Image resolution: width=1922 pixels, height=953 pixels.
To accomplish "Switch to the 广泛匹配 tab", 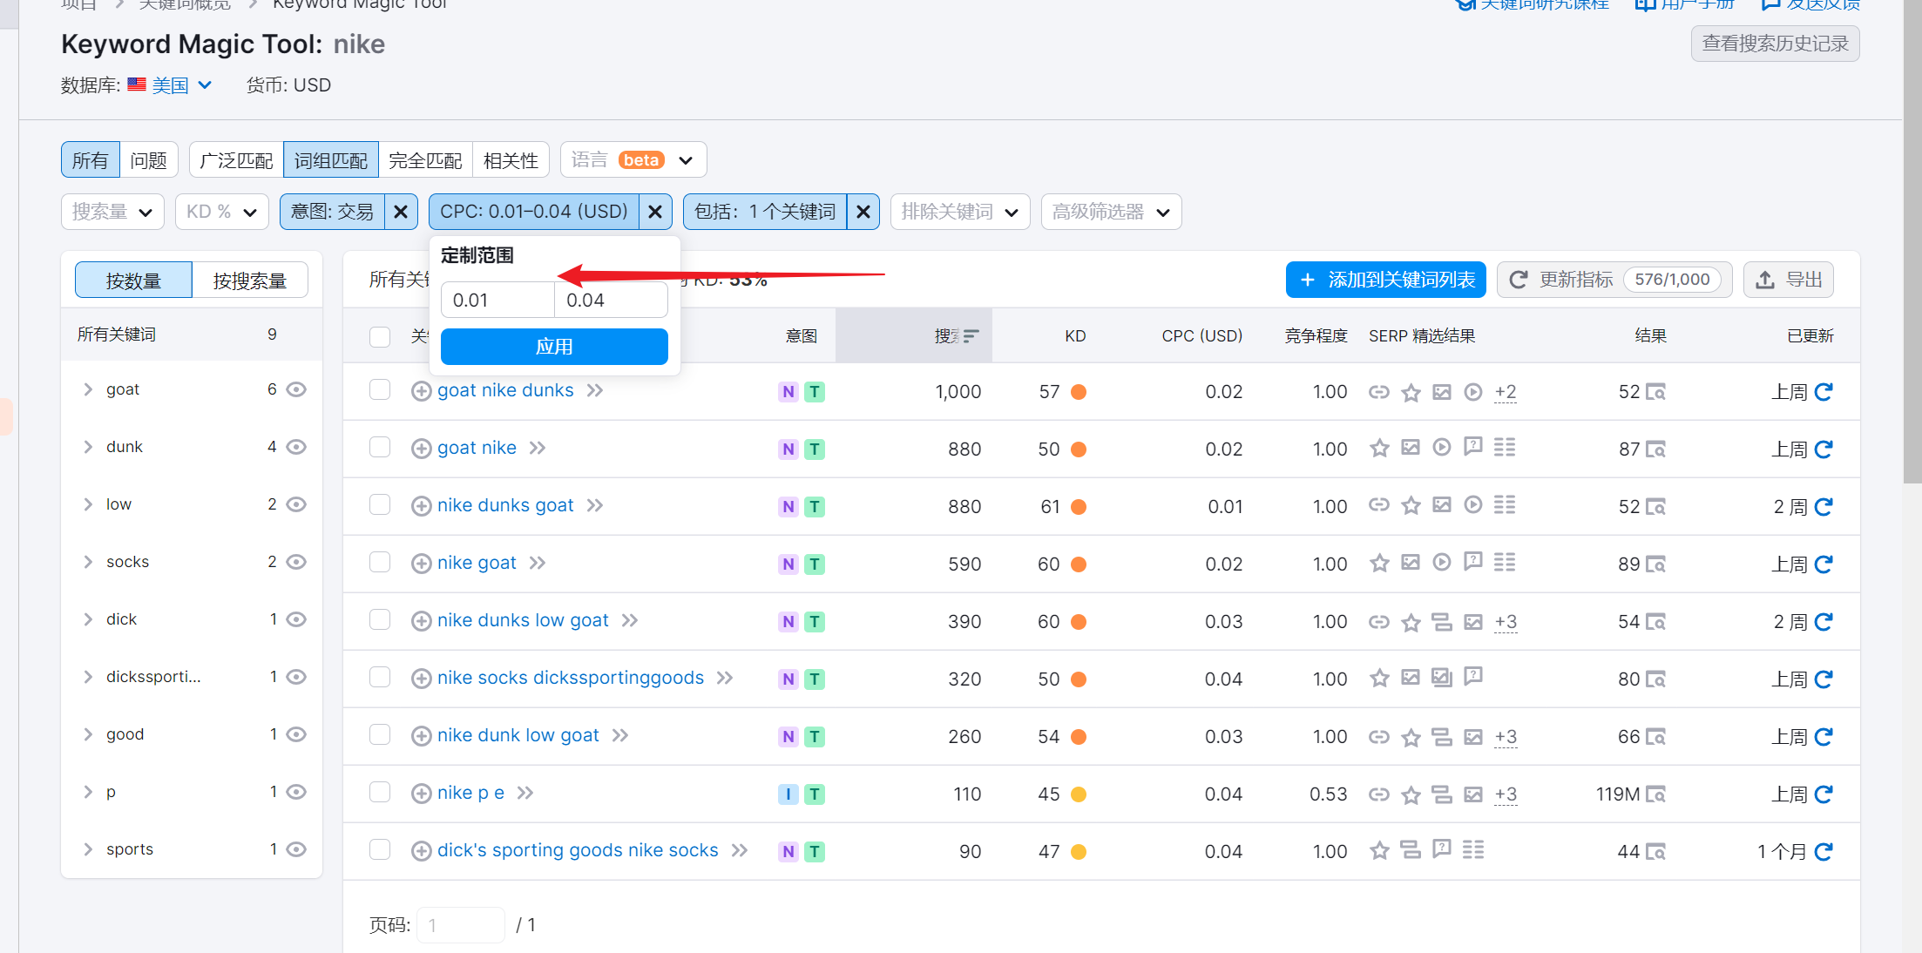I will coord(236,160).
